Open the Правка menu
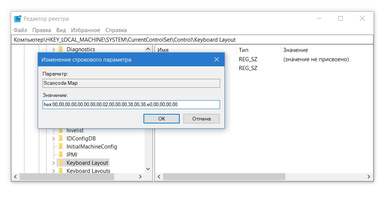 pos(42,30)
